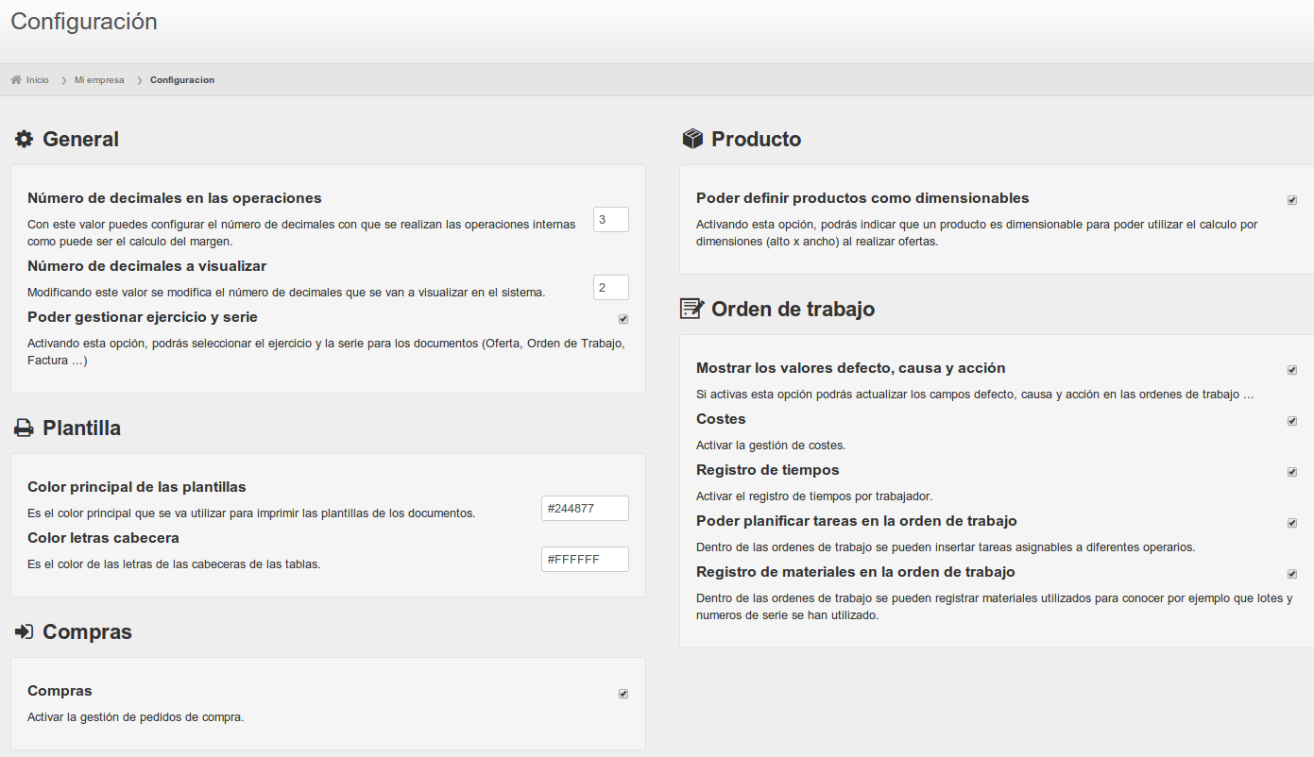The image size is (1314, 757).
Task: Click 'Activar la gestión de costes.' text
Action: pos(771,446)
